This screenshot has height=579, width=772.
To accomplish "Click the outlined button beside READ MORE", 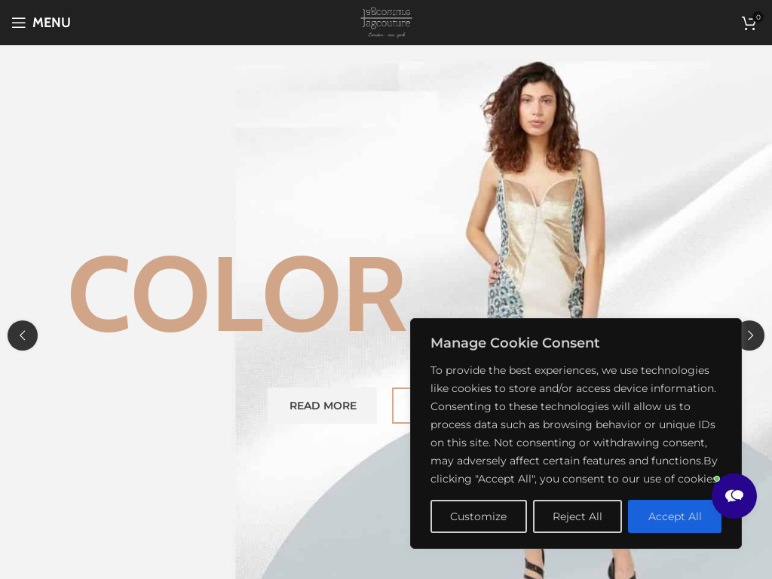I will tap(400, 406).
